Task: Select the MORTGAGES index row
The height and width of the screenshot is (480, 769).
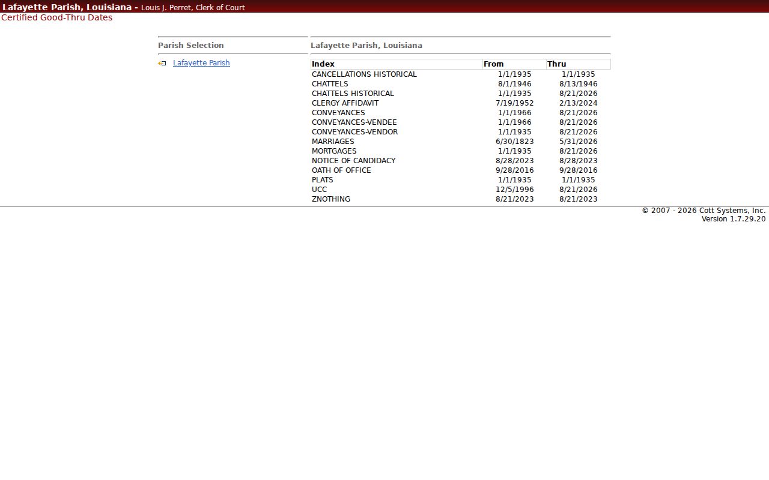Action: (461, 151)
